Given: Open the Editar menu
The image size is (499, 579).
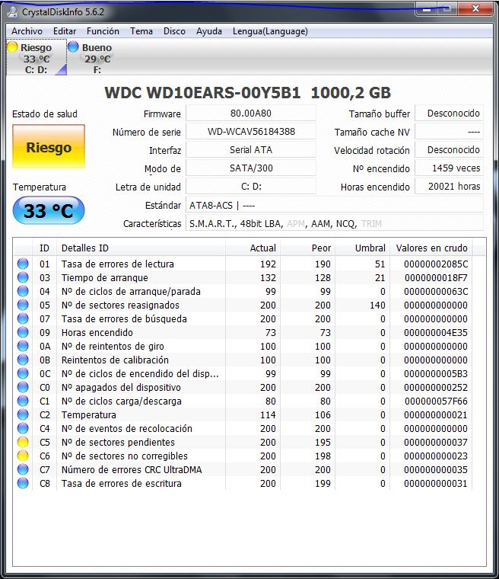Looking at the screenshot, I should pos(65,31).
